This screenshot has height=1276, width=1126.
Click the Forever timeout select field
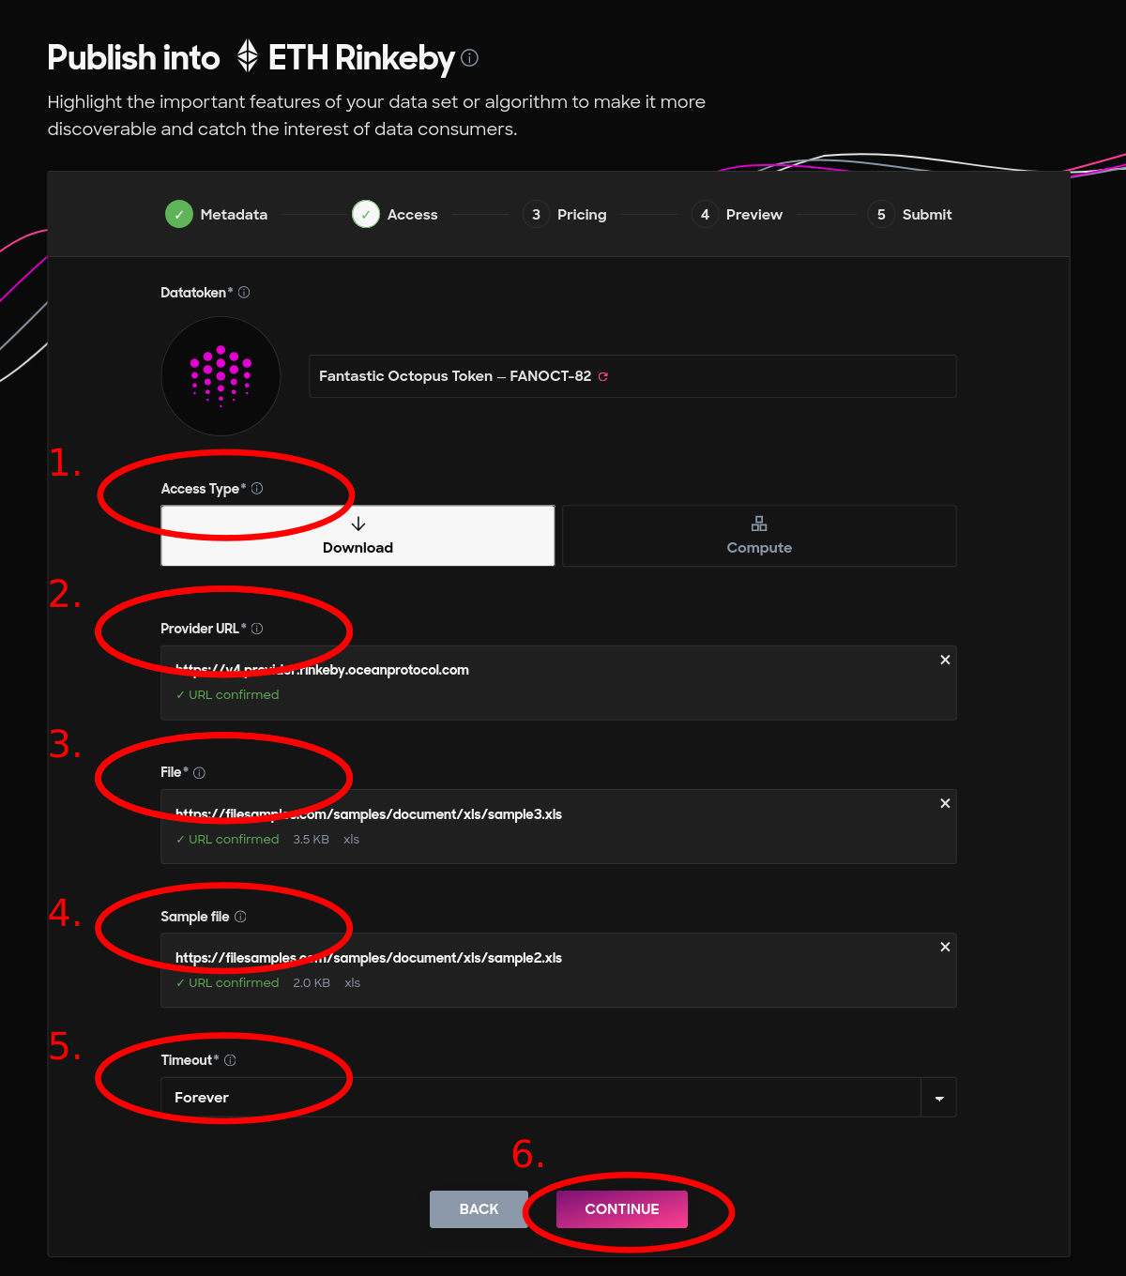558,1098
